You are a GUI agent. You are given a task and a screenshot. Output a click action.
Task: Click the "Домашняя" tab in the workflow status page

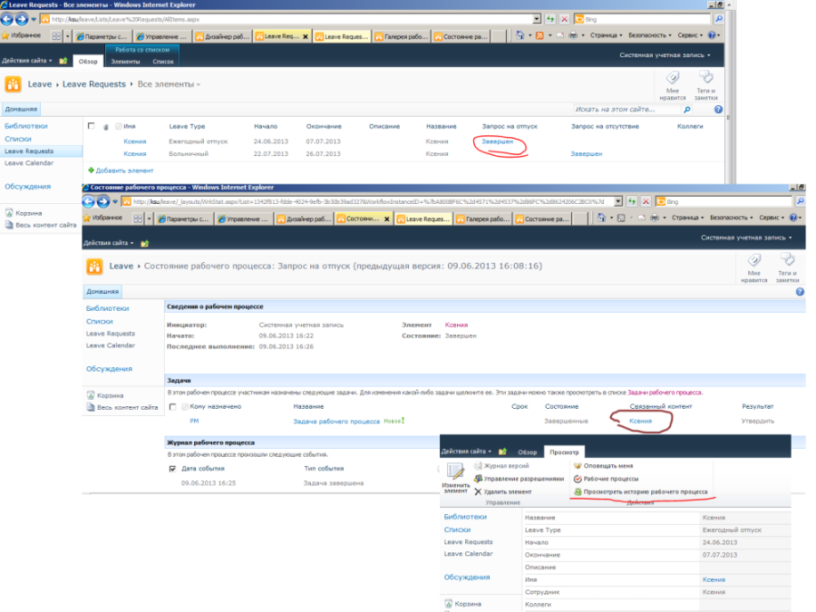point(102,291)
